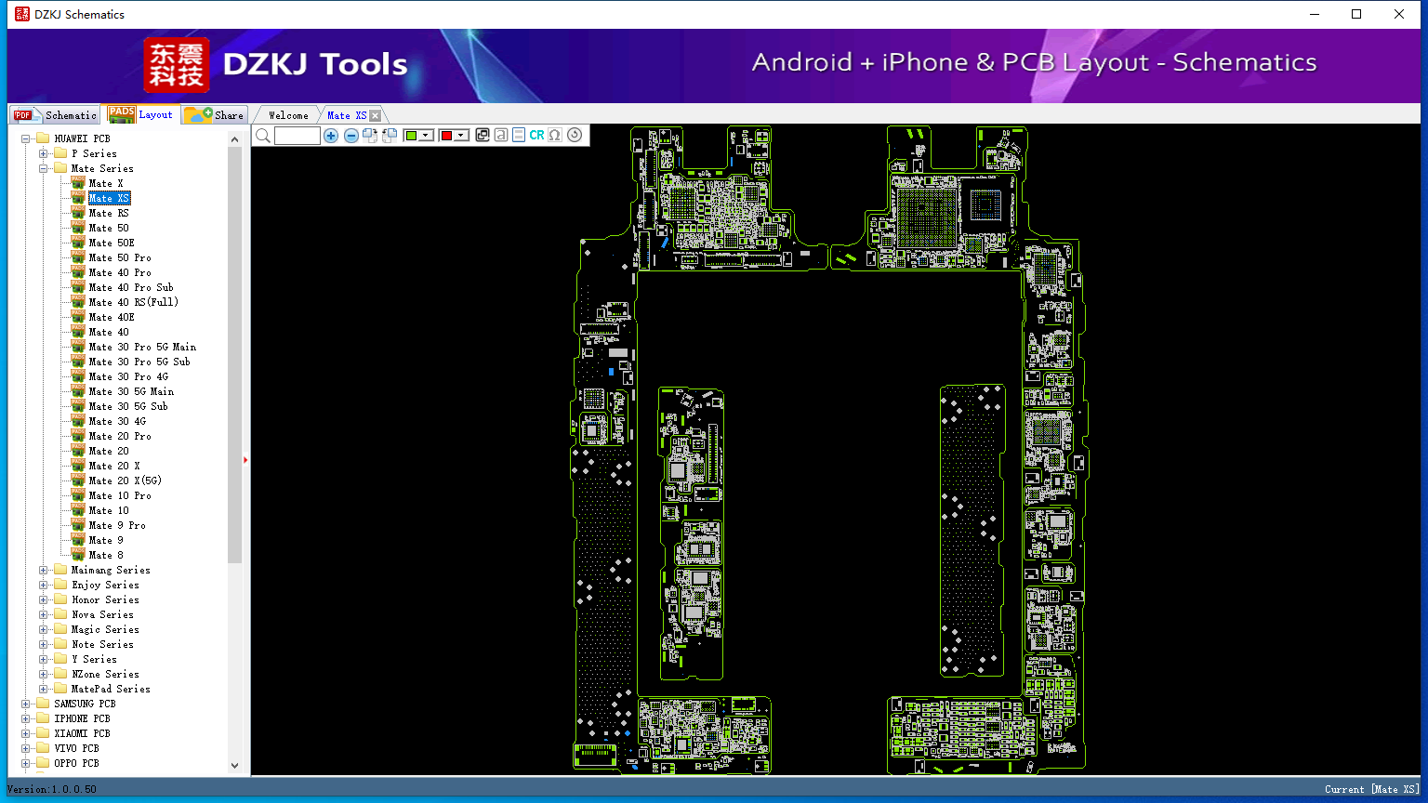The height and width of the screenshot is (803, 1428).
Task: Expand the P Series folder
Action: 43,153
